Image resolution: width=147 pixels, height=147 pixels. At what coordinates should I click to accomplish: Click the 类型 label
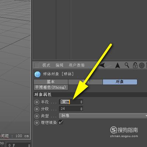pos(45,116)
